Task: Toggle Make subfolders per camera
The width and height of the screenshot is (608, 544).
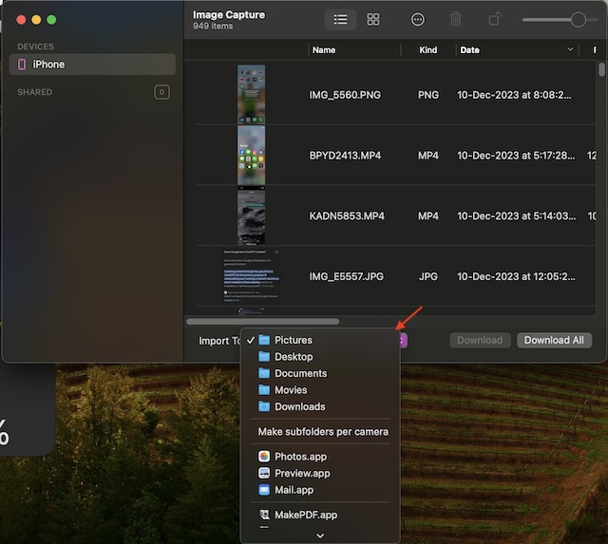Action: (323, 432)
